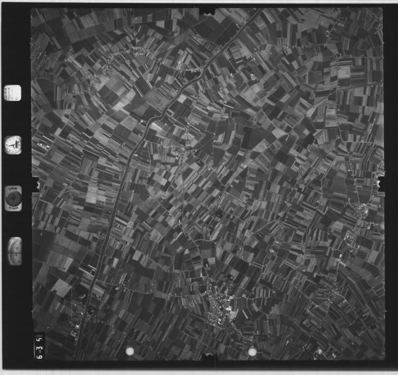398x375 pixels.
Task: Click the round bubble level instrument
Action: pyautogui.click(x=13, y=198)
